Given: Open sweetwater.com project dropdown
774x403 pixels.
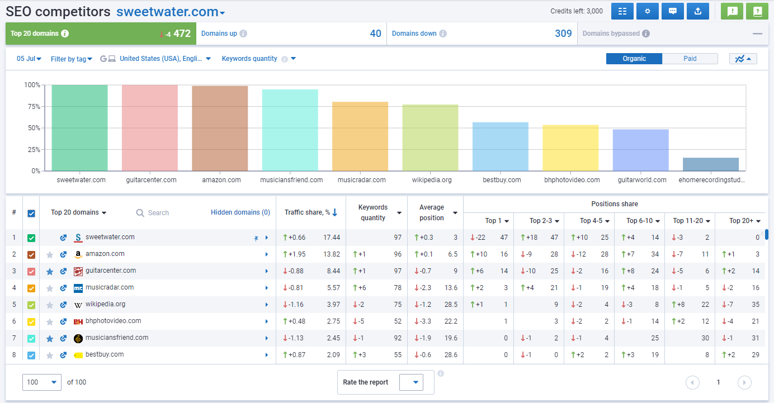Looking at the screenshot, I should click(x=171, y=12).
